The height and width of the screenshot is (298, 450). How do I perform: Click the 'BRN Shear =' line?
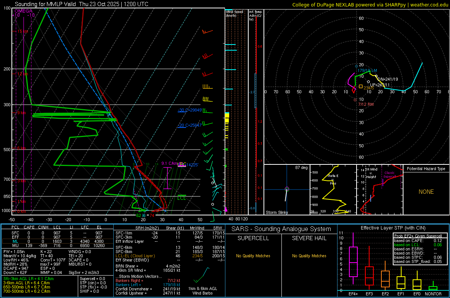(x=148, y=266)
